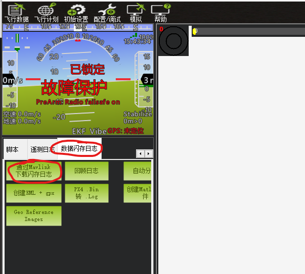Click the tab strip left scroll arrow
Viewport: 305px width, 274px height.
140,154
